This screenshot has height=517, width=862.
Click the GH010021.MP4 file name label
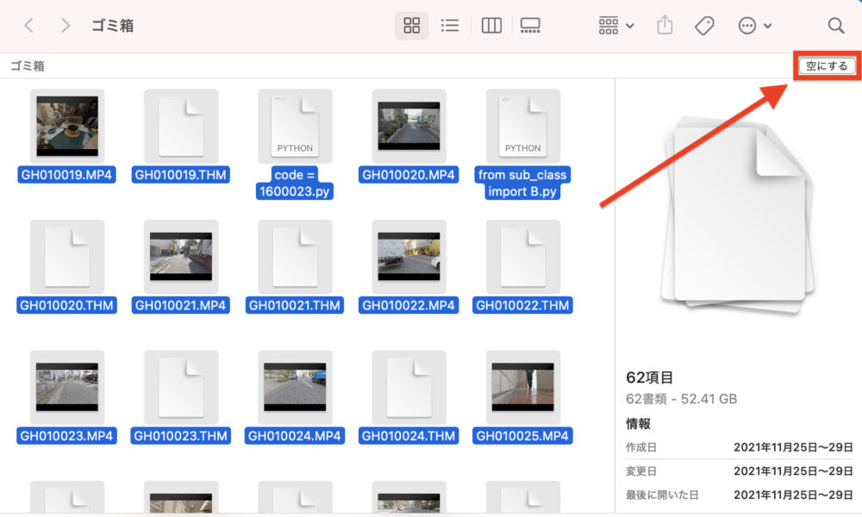181,306
